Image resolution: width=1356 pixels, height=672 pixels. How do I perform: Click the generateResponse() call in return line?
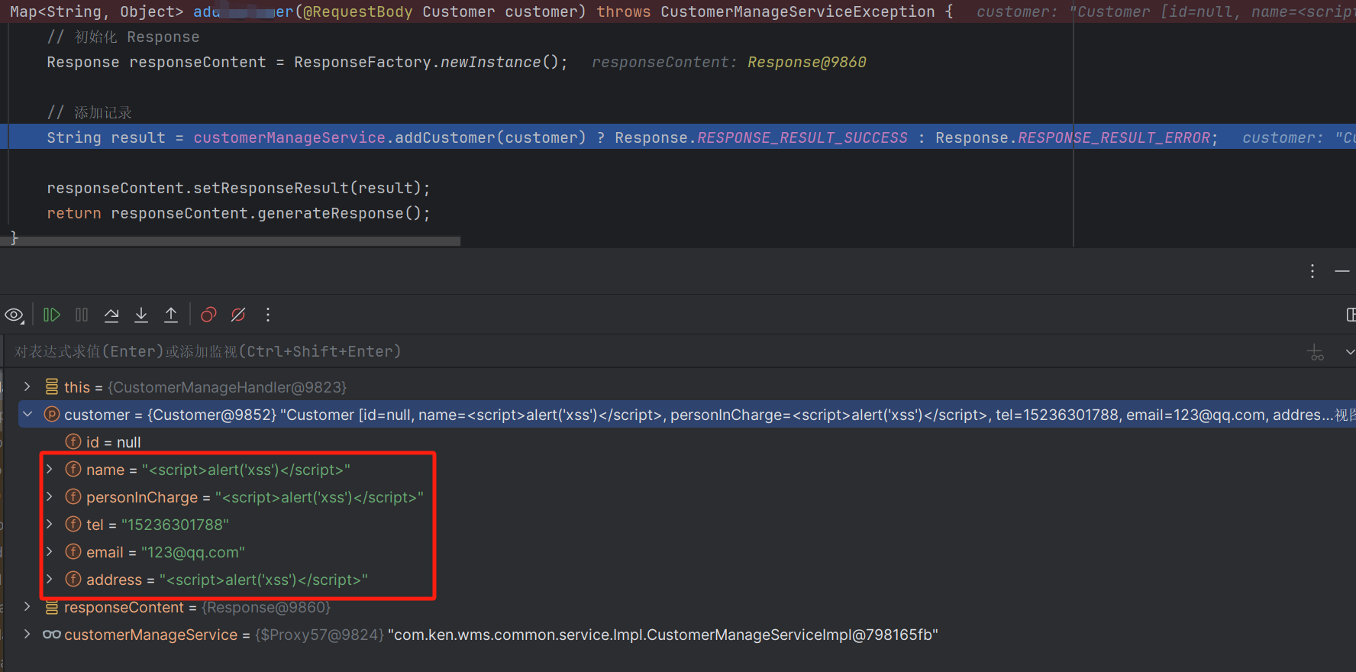(339, 213)
